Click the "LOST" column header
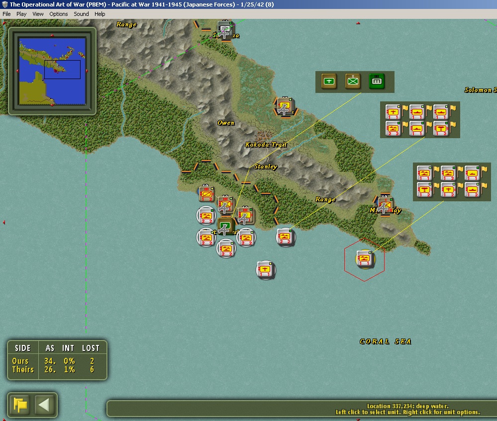 point(91,348)
